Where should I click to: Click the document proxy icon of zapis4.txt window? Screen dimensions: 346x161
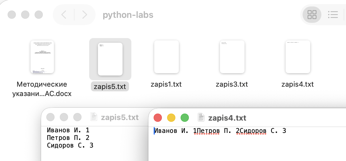point(201,118)
